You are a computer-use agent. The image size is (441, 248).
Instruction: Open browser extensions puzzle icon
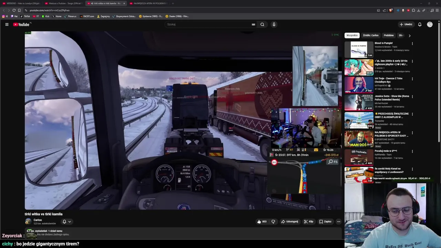[x=413, y=10]
